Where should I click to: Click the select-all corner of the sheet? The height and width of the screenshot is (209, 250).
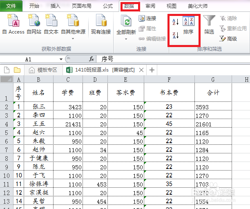click(7, 79)
